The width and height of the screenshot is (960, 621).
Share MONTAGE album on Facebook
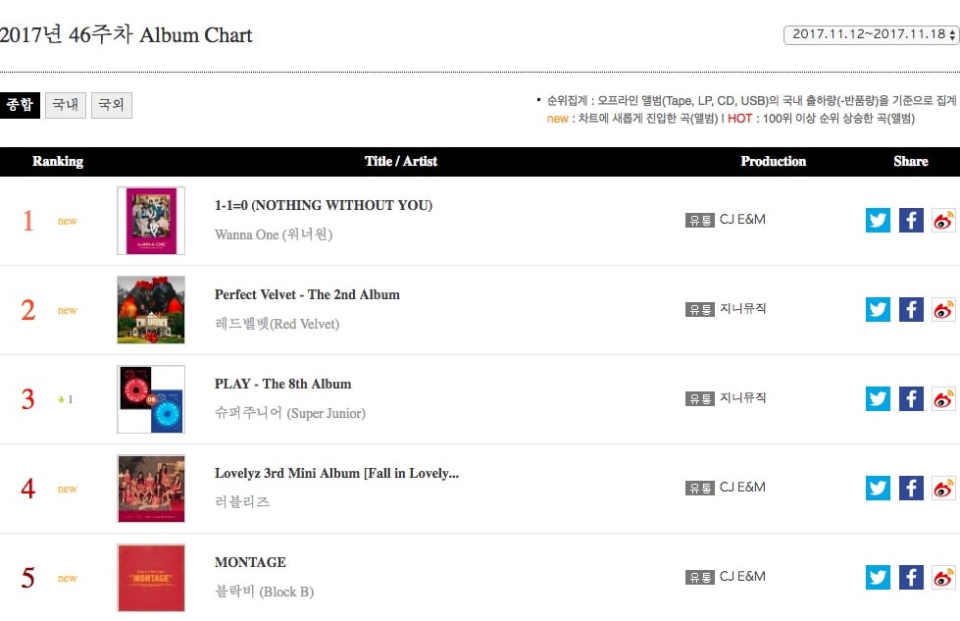pos(911,577)
